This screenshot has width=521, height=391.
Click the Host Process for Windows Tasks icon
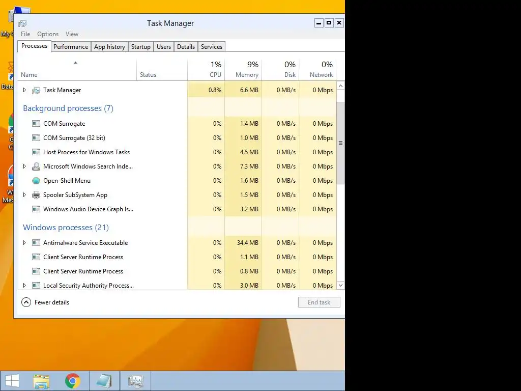tap(36, 152)
